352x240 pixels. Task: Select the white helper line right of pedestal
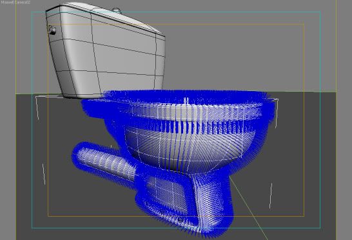[x=271, y=195]
